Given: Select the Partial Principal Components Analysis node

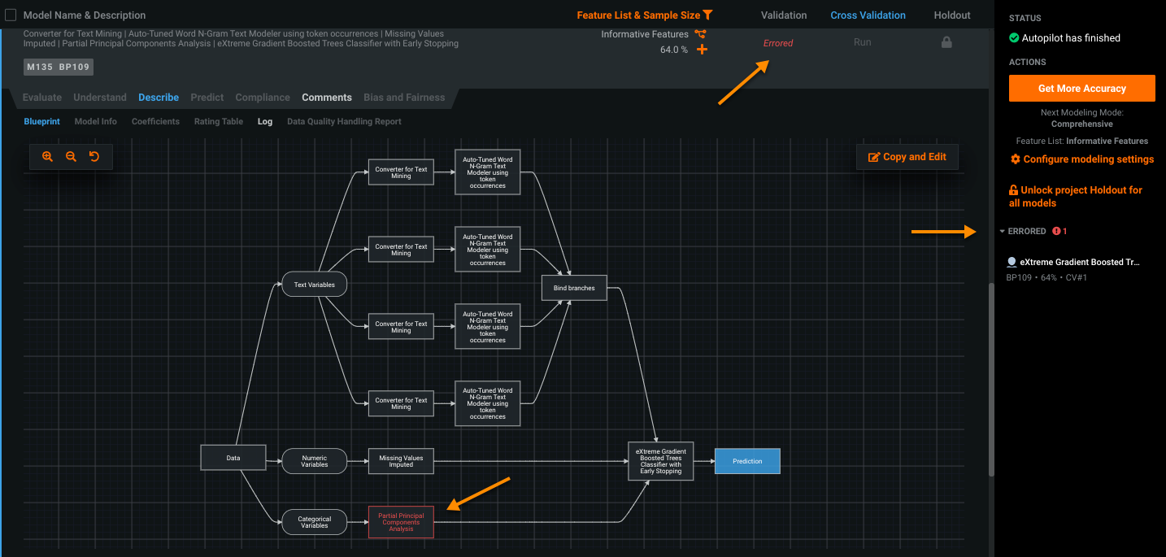Looking at the screenshot, I should (401, 522).
